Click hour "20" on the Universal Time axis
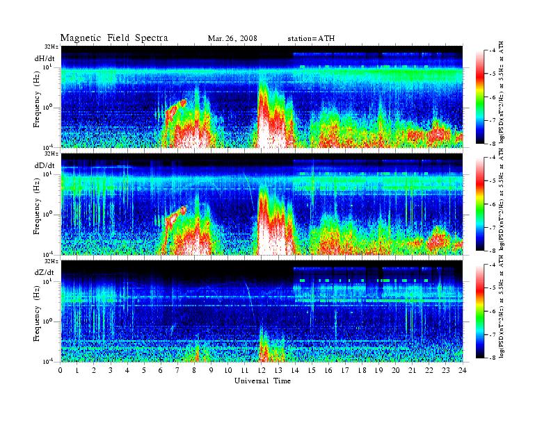This screenshot has height=425, width=551. tap(396, 370)
